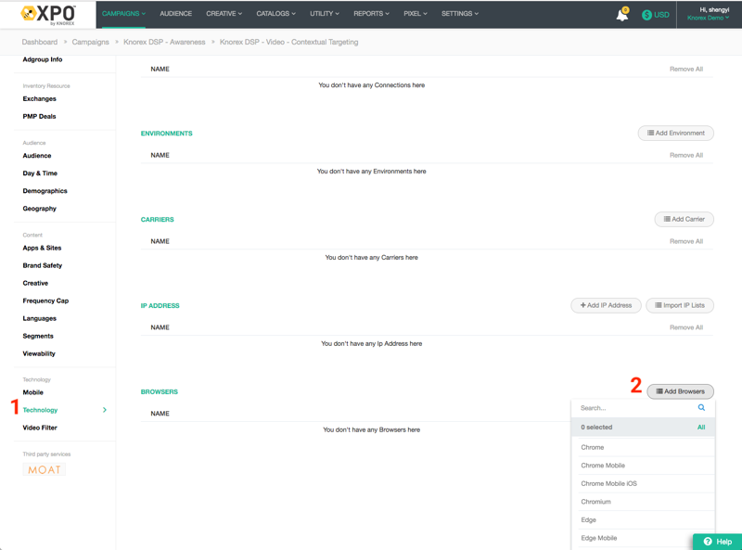Expand the Technology sidebar arrow
Viewport: 742px width, 550px height.
(105, 410)
